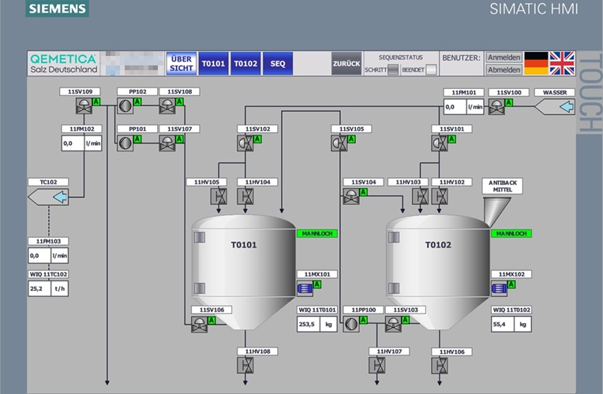Image resolution: width=603 pixels, height=394 pixels.
Task: Click valve icon under 11SV109
Action: pos(82,106)
